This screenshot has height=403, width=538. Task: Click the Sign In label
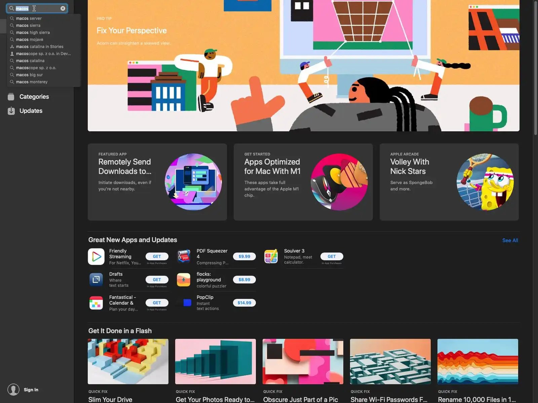coord(31,390)
